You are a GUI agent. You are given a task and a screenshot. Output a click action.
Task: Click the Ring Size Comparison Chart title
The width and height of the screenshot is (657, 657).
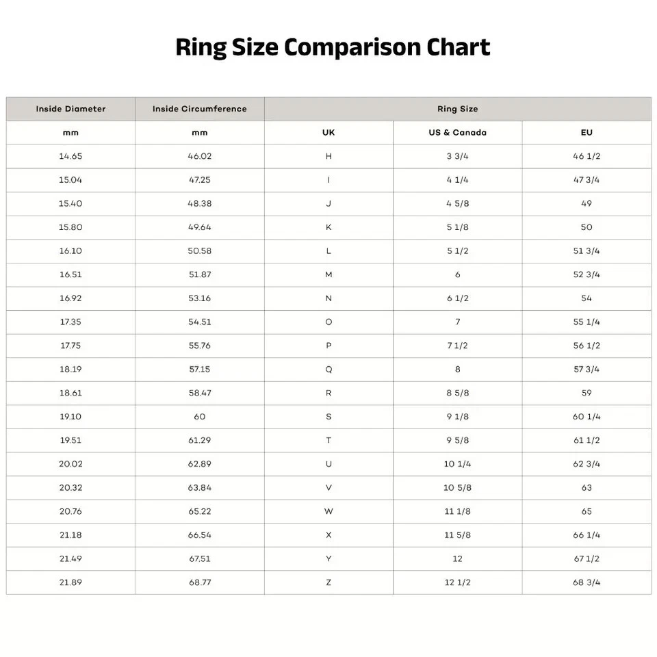333,47
